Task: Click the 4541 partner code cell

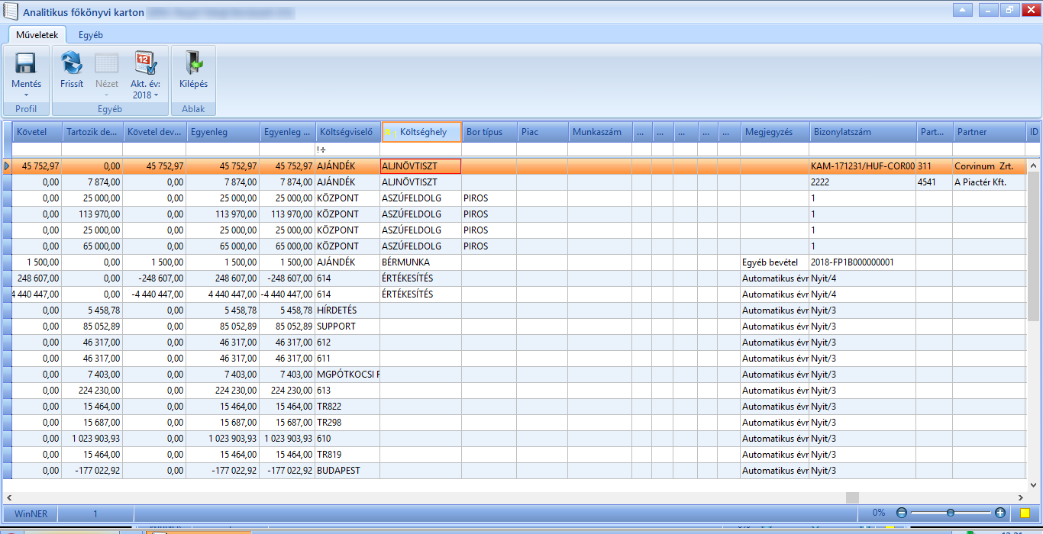Action: click(x=935, y=182)
